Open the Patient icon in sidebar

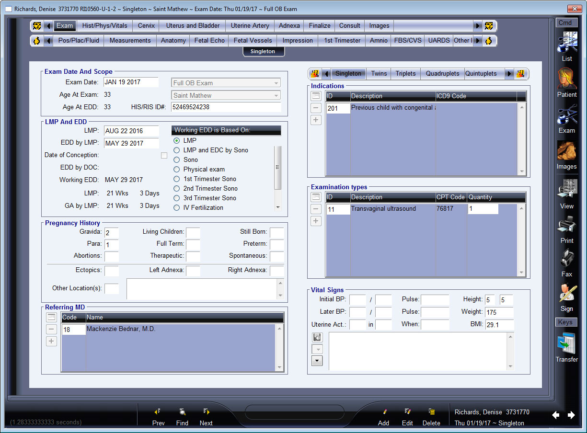(x=566, y=78)
